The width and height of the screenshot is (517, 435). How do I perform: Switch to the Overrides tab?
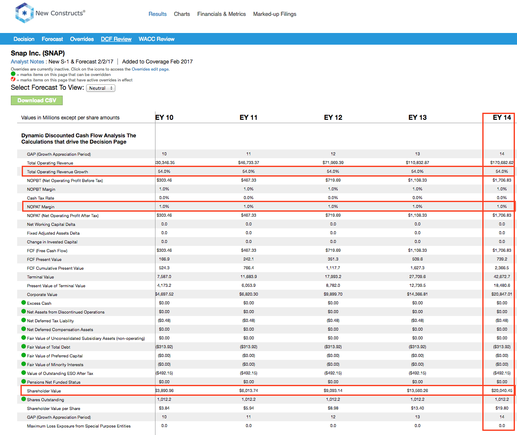click(82, 39)
